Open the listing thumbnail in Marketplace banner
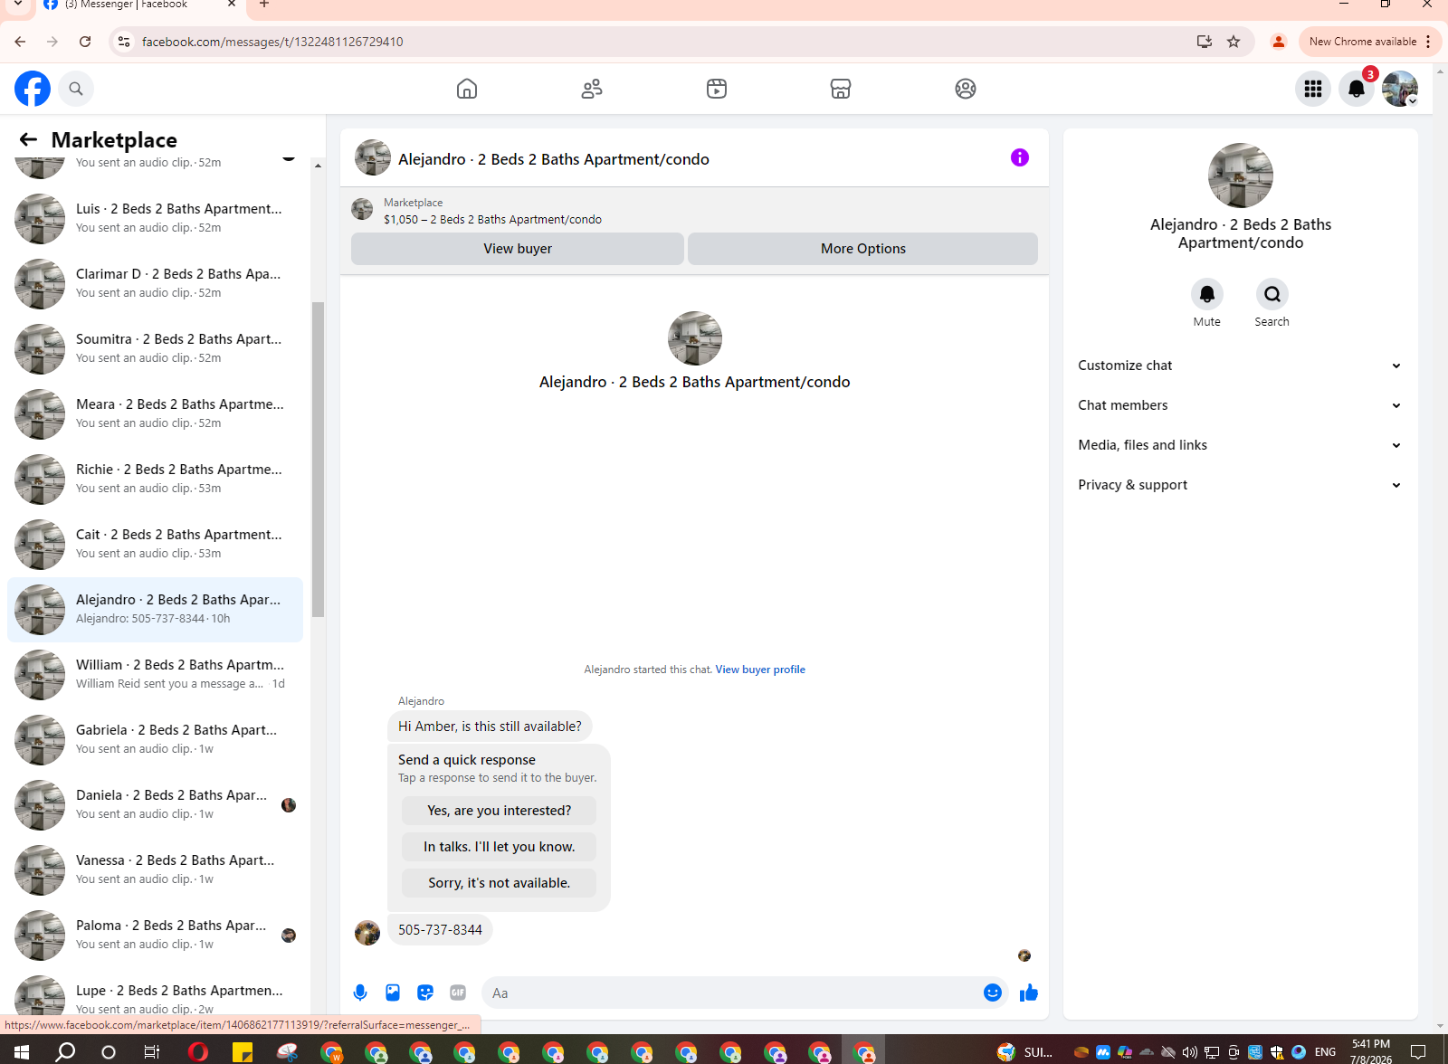The width and height of the screenshot is (1448, 1064). click(x=362, y=209)
